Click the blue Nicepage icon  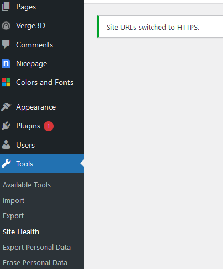[x=6, y=63]
